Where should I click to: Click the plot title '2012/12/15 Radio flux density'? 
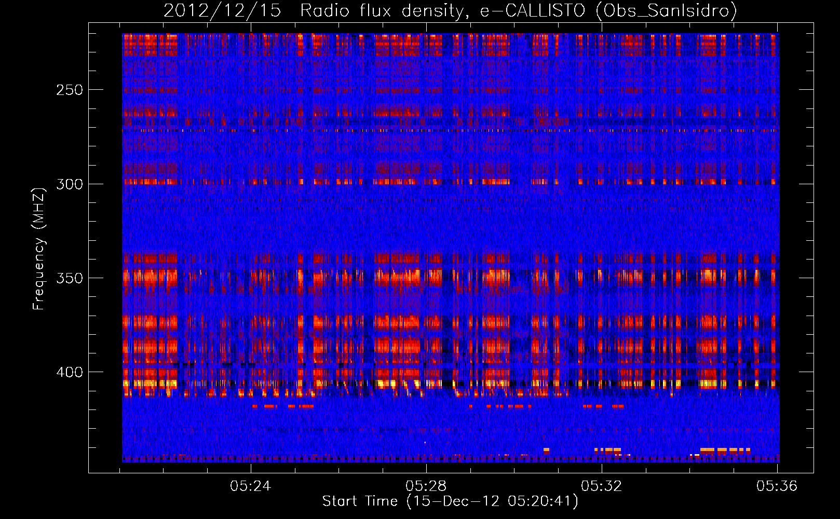(x=450, y=11)
